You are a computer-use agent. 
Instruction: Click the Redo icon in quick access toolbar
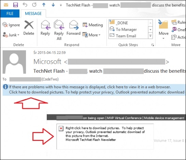click(34, 5)
